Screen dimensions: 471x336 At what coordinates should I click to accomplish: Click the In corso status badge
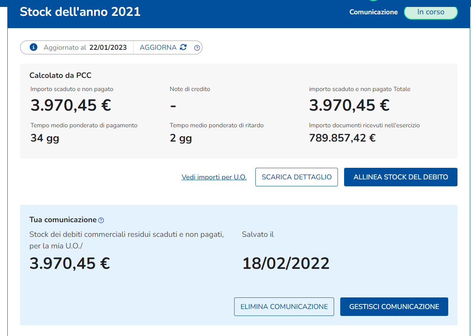(430, 12)
